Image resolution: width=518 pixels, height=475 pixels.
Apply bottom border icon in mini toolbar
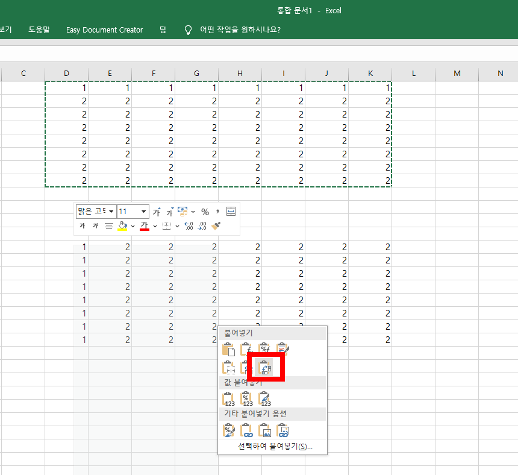pos(166,226)
